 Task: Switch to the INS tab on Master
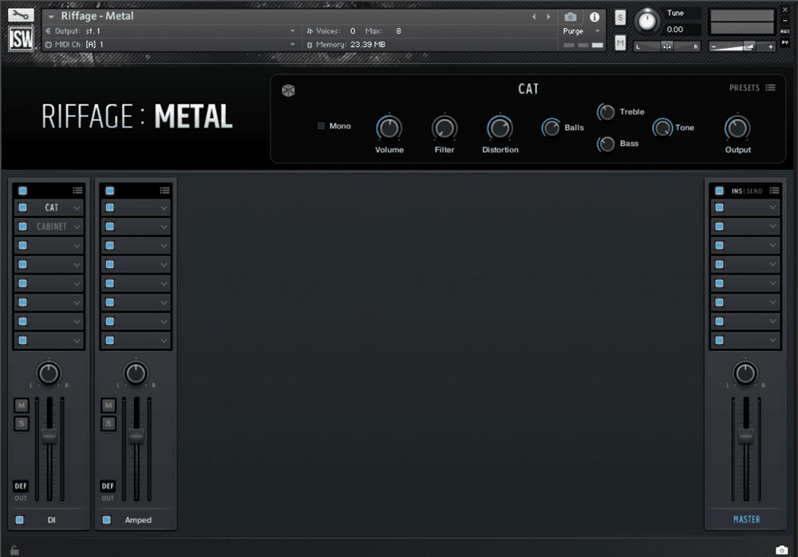point(737,191)
